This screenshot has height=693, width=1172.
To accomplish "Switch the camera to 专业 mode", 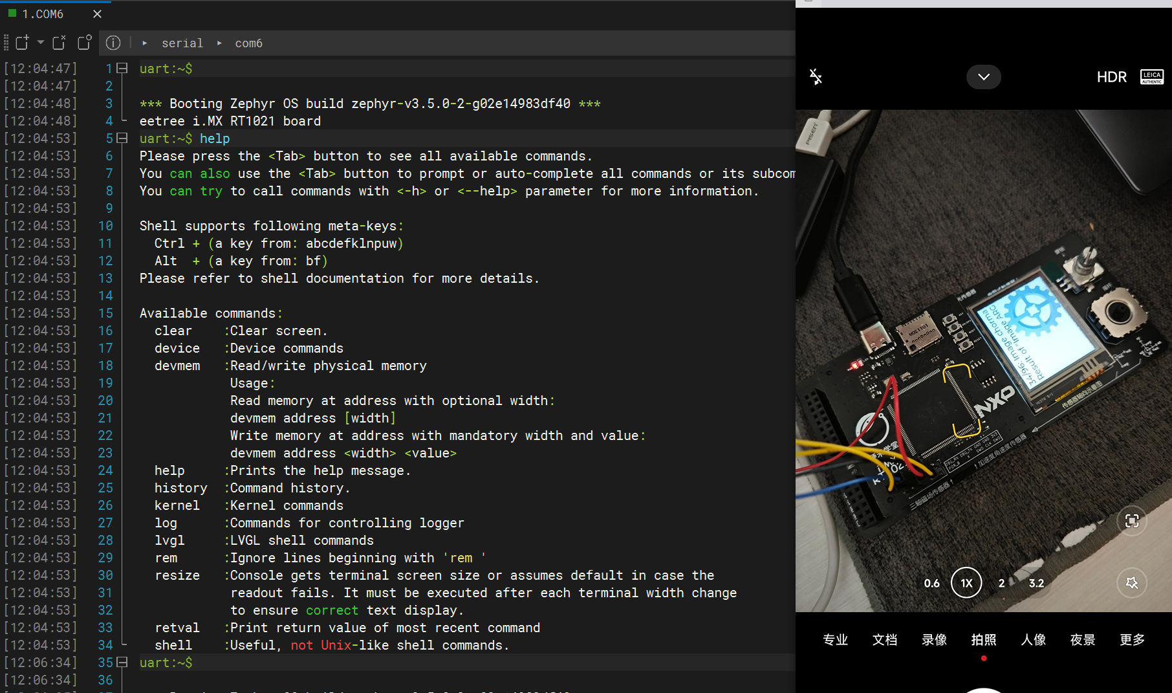I will click(835, 639).
